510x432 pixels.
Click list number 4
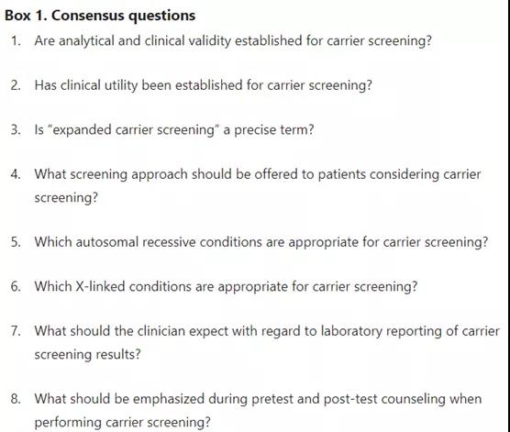click(16, 174)
